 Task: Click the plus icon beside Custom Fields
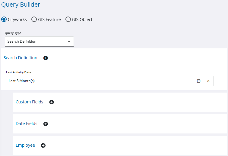52,102
